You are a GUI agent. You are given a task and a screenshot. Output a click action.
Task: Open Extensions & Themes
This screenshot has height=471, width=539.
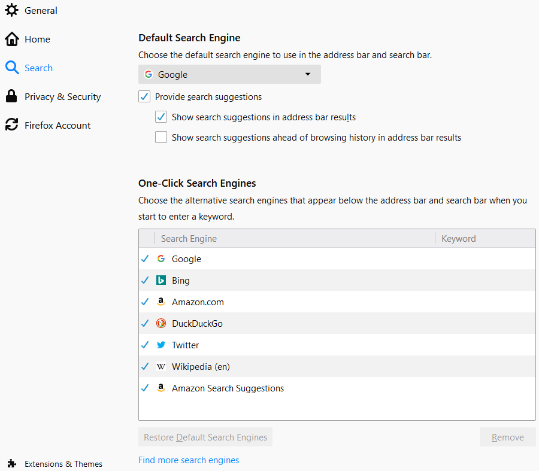[x=63, y=464]
